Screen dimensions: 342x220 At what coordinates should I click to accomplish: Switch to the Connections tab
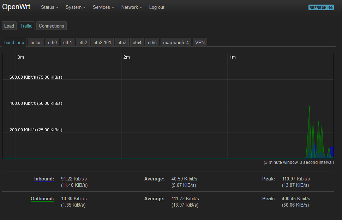pos(52,26)
